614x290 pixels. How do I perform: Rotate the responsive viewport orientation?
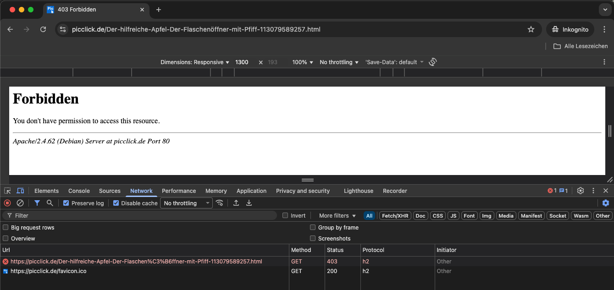(x=432, y=61)
